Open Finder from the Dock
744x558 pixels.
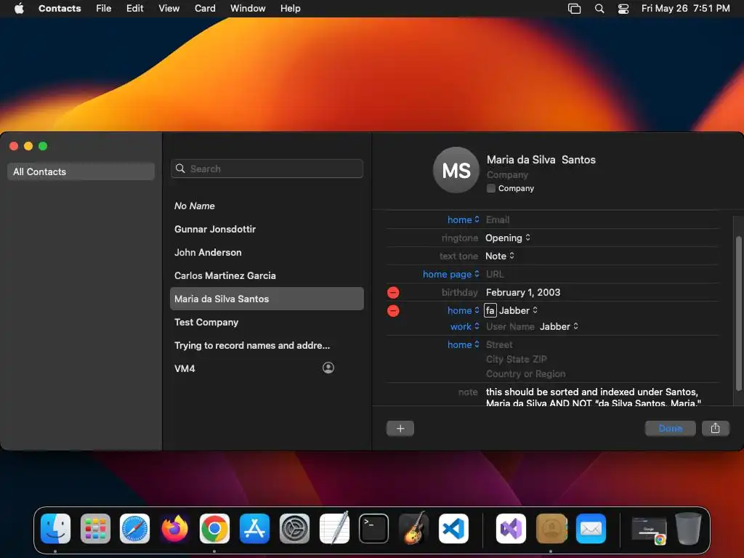[x=55, y=529]
